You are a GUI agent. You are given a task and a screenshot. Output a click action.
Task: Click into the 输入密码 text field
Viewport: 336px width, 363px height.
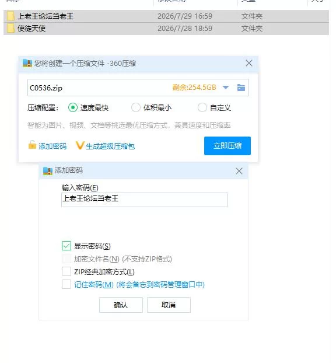145,200
